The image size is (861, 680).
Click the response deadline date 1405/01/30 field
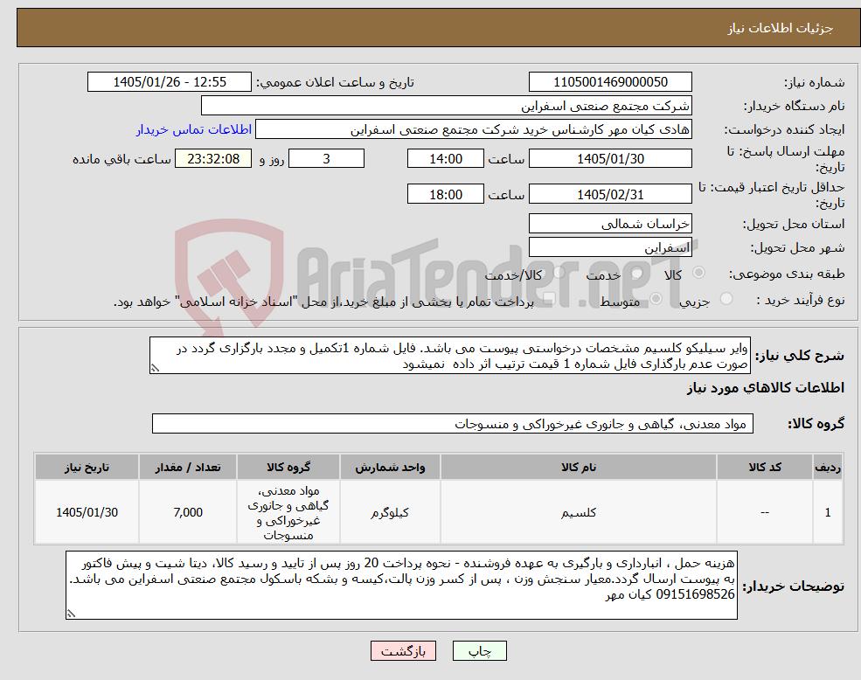(610, 159)
